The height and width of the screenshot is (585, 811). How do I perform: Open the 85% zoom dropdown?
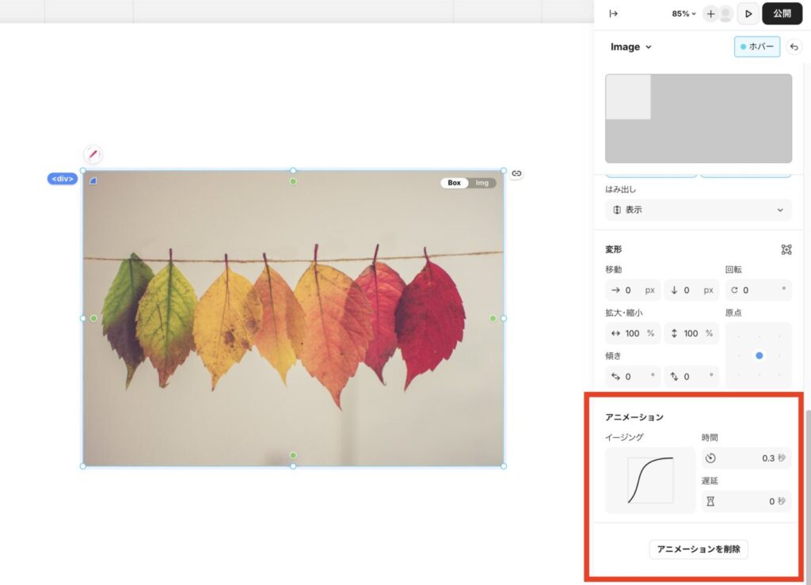coord(683,13)
